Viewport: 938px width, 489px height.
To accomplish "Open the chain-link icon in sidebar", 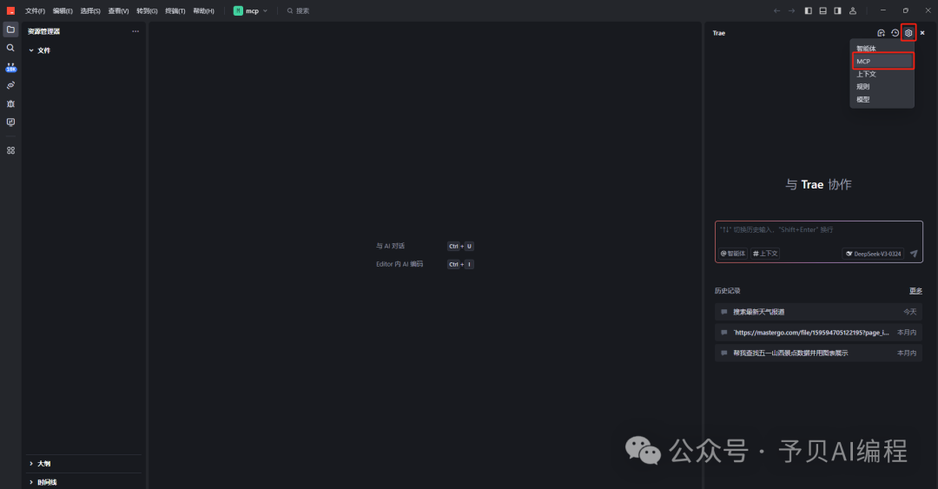I will (10, 86).
